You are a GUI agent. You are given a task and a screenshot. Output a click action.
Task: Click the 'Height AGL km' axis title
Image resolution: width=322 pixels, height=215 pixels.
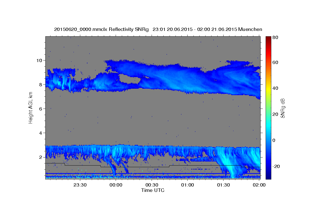(x=31, y=108)
